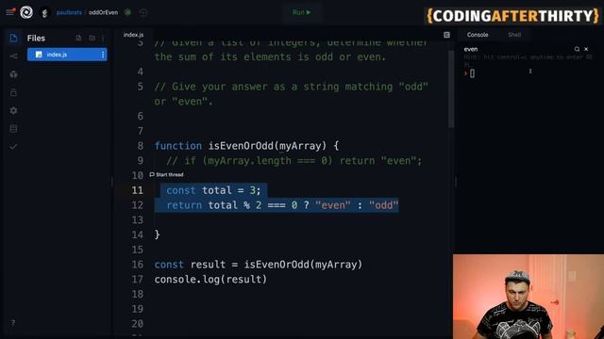This screenshot has width=604, height=339.
Task: Click the return total % 2 line
Action: click(x=282, y=205)
